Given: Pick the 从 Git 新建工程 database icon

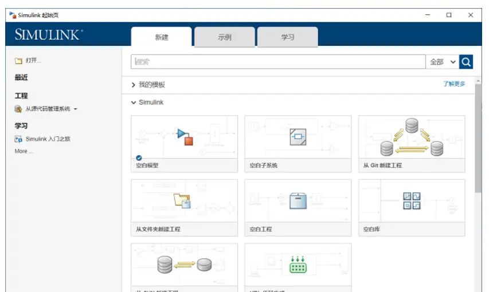Looking at the screenshot, I should coord(412,137).
